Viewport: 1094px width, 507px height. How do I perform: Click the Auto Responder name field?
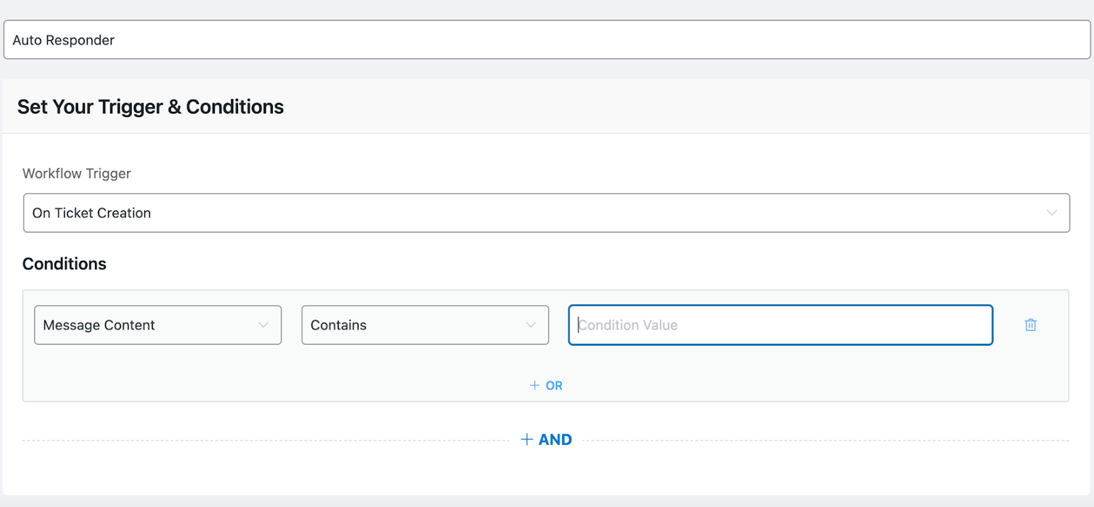click(546, 40)
